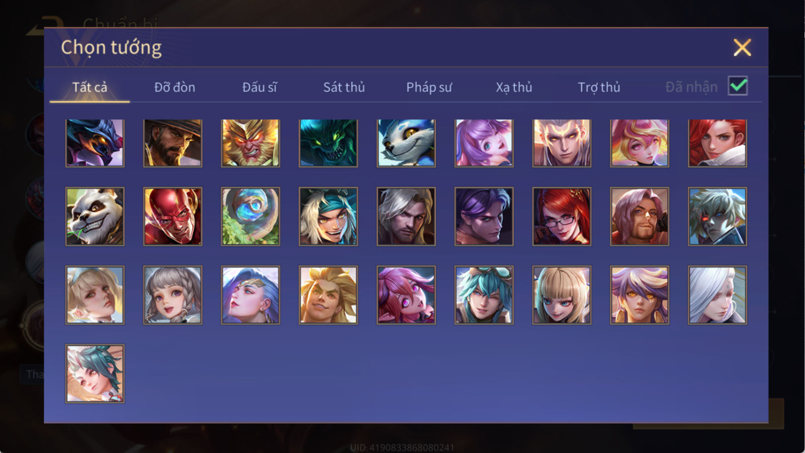Choose the red-haired hero with glasses

click(x=561, y=216)
